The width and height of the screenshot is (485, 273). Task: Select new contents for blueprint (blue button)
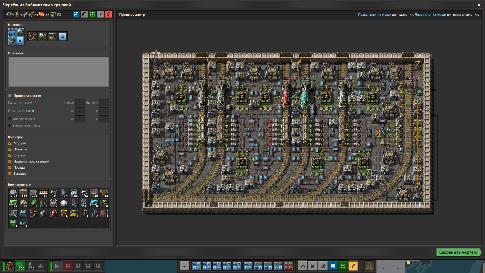76,14
